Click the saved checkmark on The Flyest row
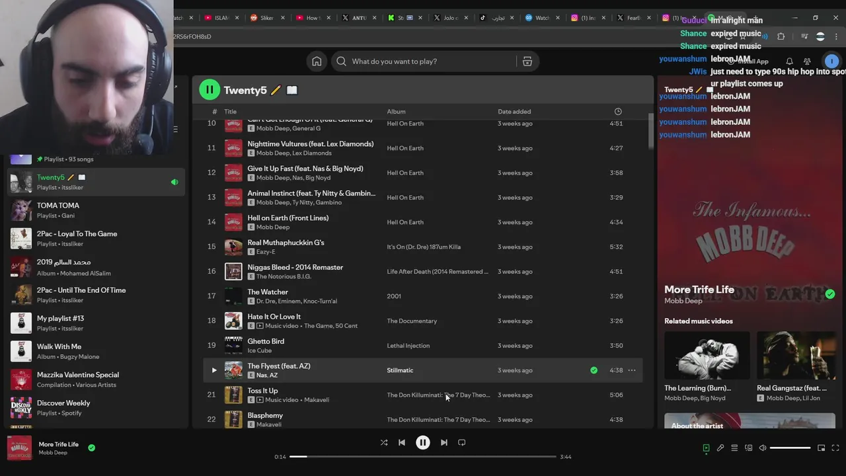 point(594,370)
